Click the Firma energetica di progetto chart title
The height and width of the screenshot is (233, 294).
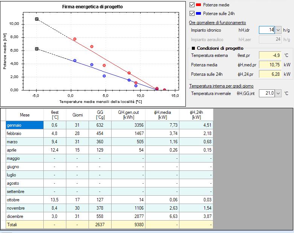(x=92, y=7)
